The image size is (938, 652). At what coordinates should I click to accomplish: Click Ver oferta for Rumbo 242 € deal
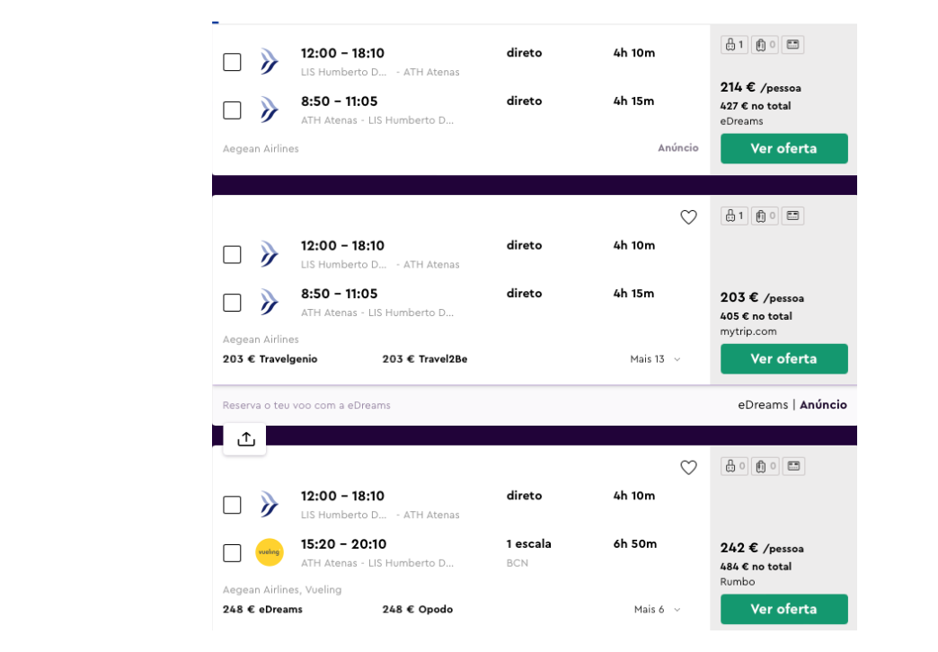[x=783, y=609]
